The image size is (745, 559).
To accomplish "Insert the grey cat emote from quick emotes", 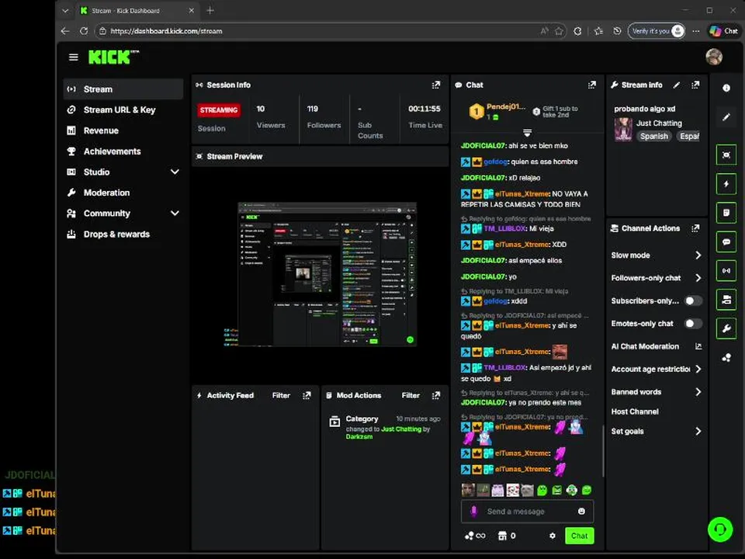I will pyautogui.click(x=527, y=490).
